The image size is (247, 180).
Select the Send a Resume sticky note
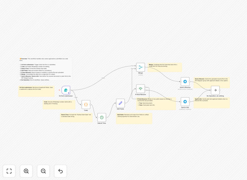pyautogui.click(x=212, y=83)
